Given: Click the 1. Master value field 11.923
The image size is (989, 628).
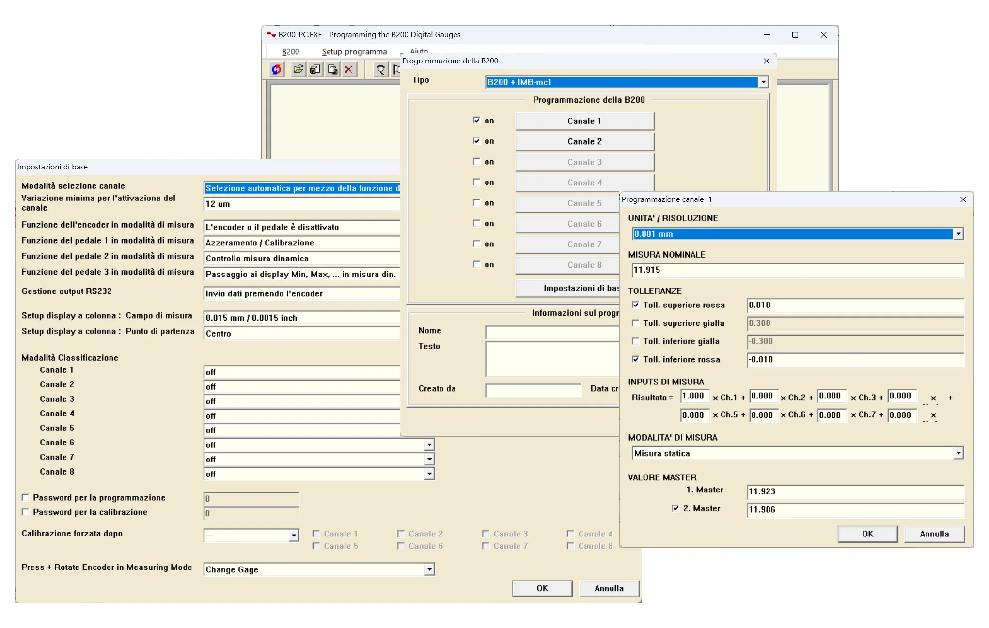Looking at the screenshot, I should coord(855,491).
